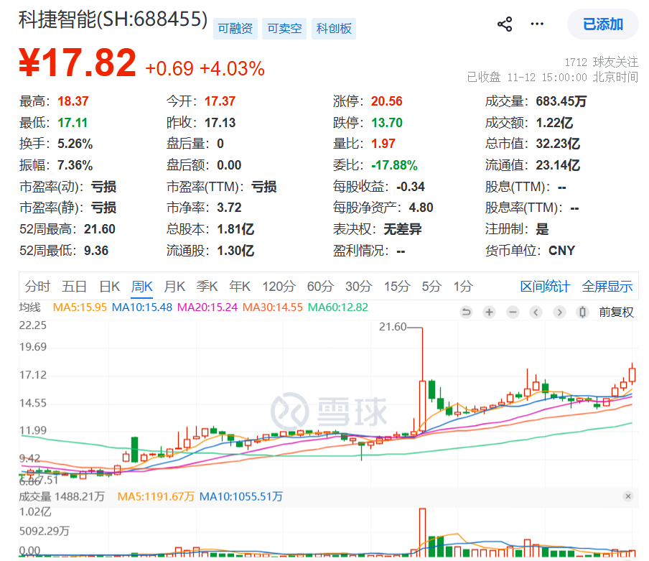Click the candlestick style icon
The width and height of the screenshot is (649, 561).
(x=582, y=312)
